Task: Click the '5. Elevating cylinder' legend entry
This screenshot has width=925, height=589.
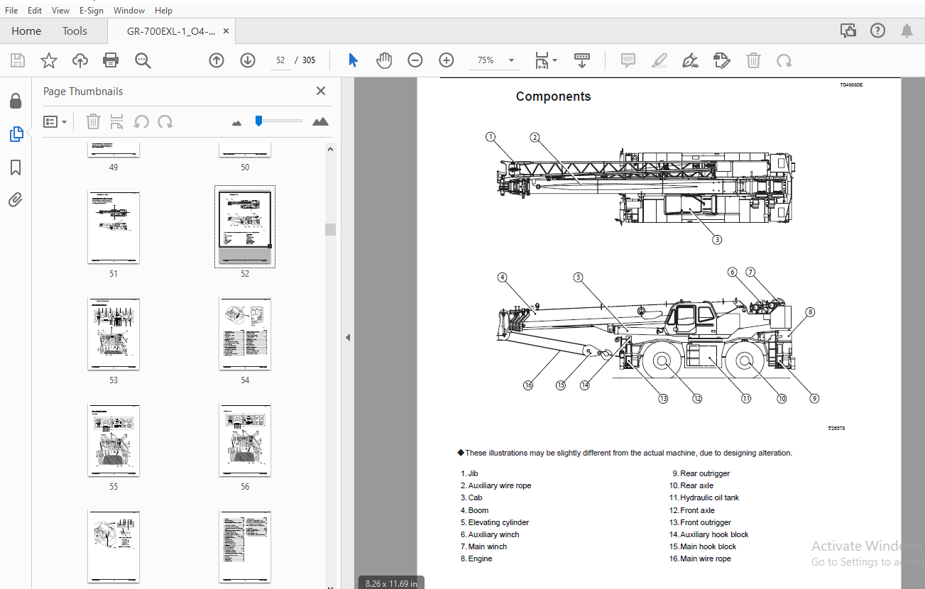Action: [x=495, y=522]
